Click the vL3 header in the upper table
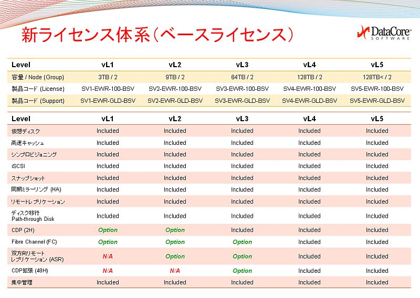The image size is (420, 298). click(x=242, y=65)
